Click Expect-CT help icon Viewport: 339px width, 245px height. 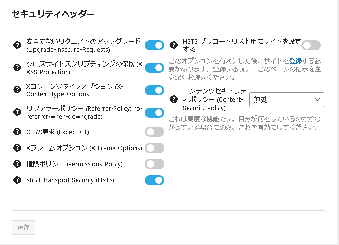(x=17, y=132)
